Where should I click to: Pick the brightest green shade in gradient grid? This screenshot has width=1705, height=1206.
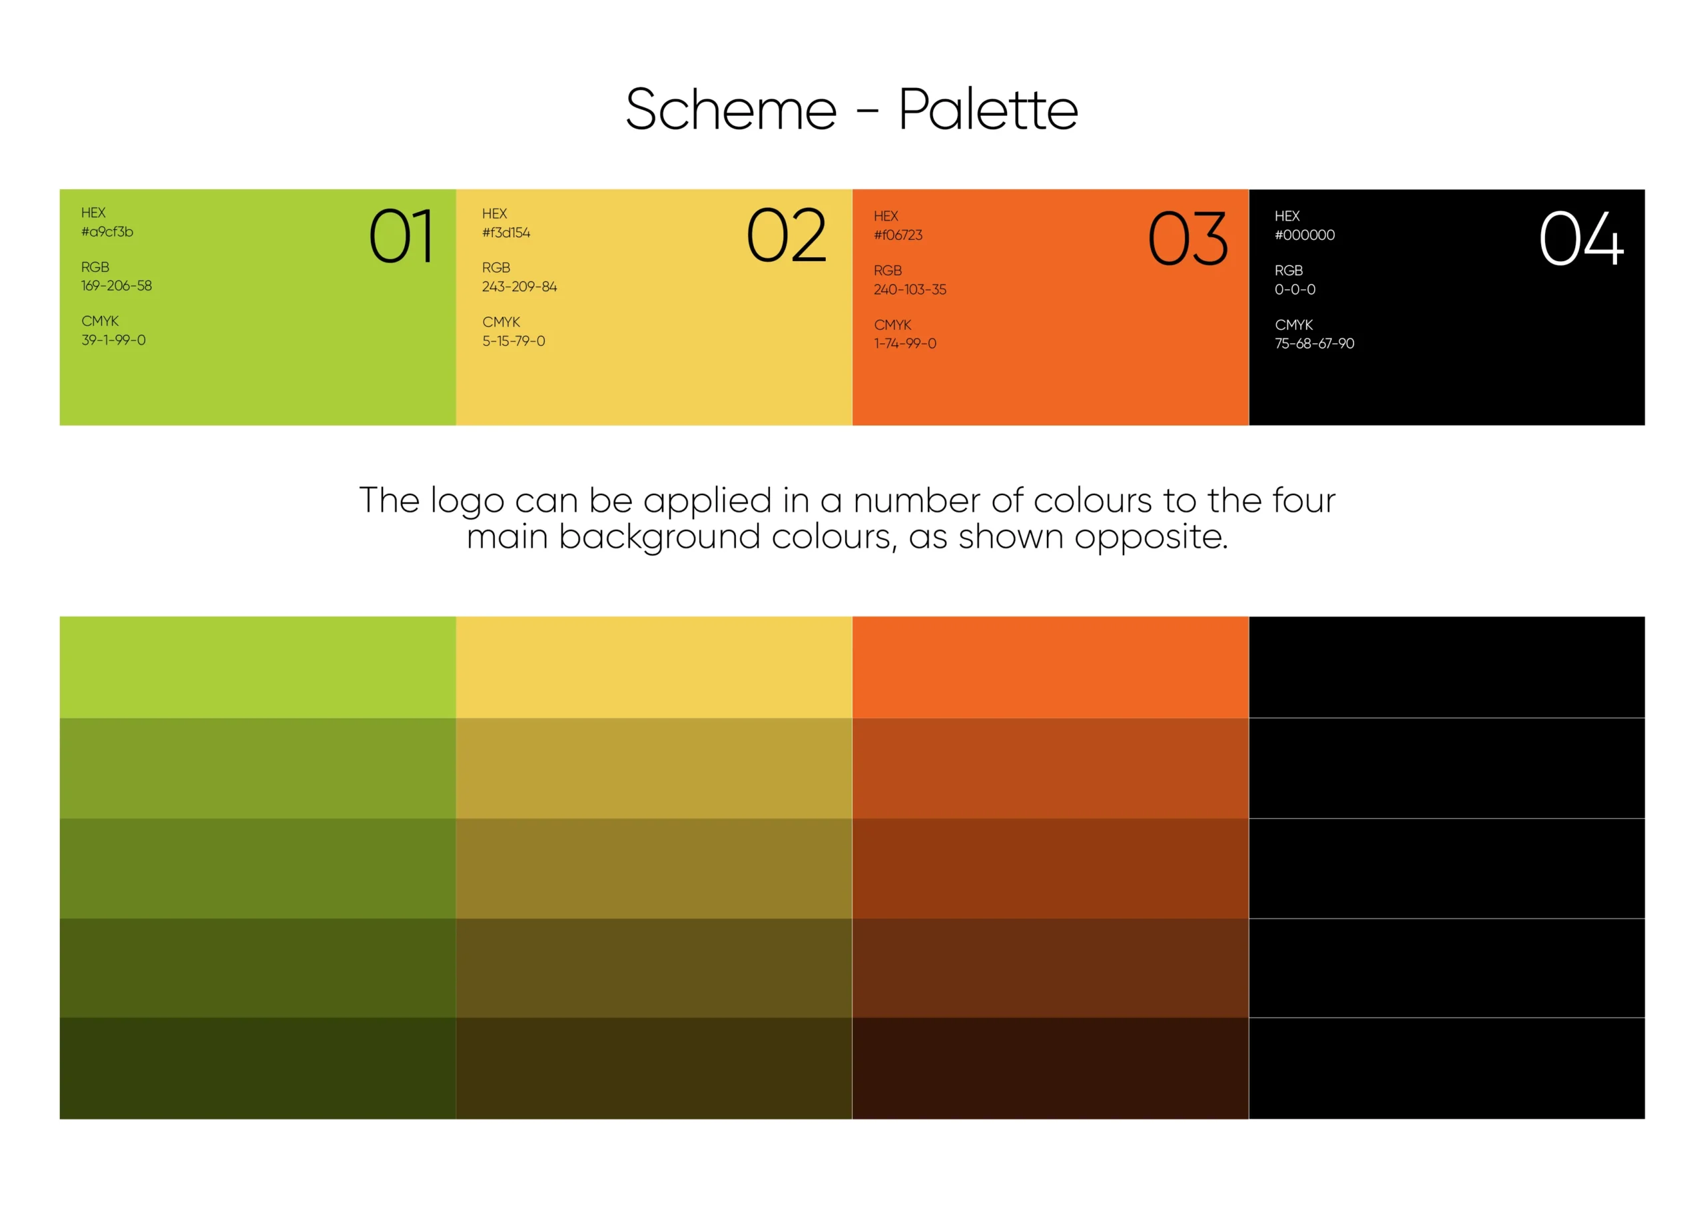(x=258, y=667)
